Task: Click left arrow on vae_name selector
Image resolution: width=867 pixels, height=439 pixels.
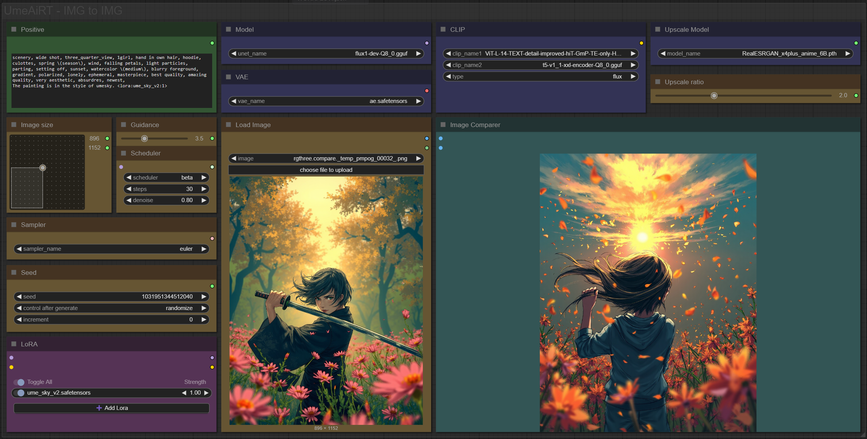Action: (234, 101)
